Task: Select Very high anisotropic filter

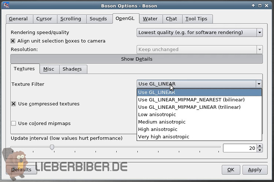Action: (199, 136)
